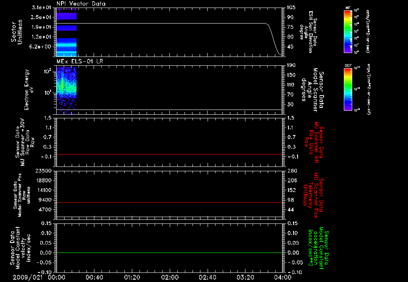The height and width of the screenshot is (282, 408).
Task: Click the red MU Scanner Pos Telemetry label
Action: 313,195
